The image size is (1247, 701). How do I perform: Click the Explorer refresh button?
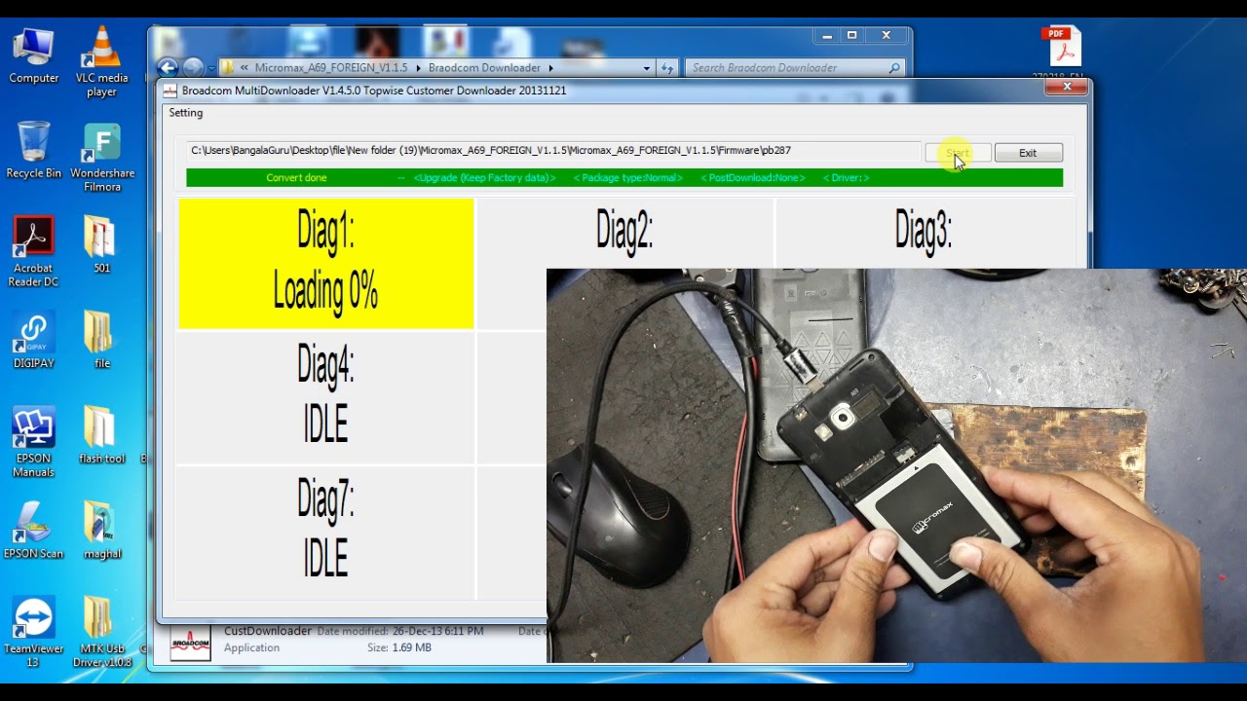pos(667,67)
